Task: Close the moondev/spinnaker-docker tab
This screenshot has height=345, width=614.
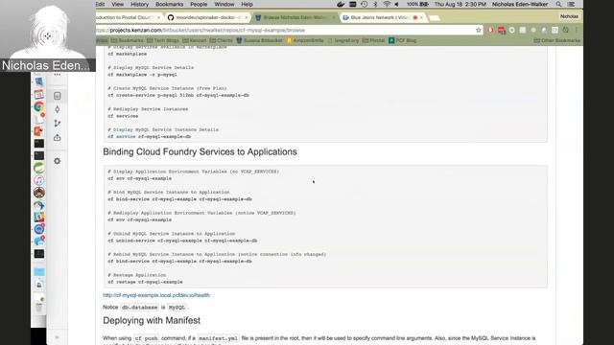Action: point(246,17)
